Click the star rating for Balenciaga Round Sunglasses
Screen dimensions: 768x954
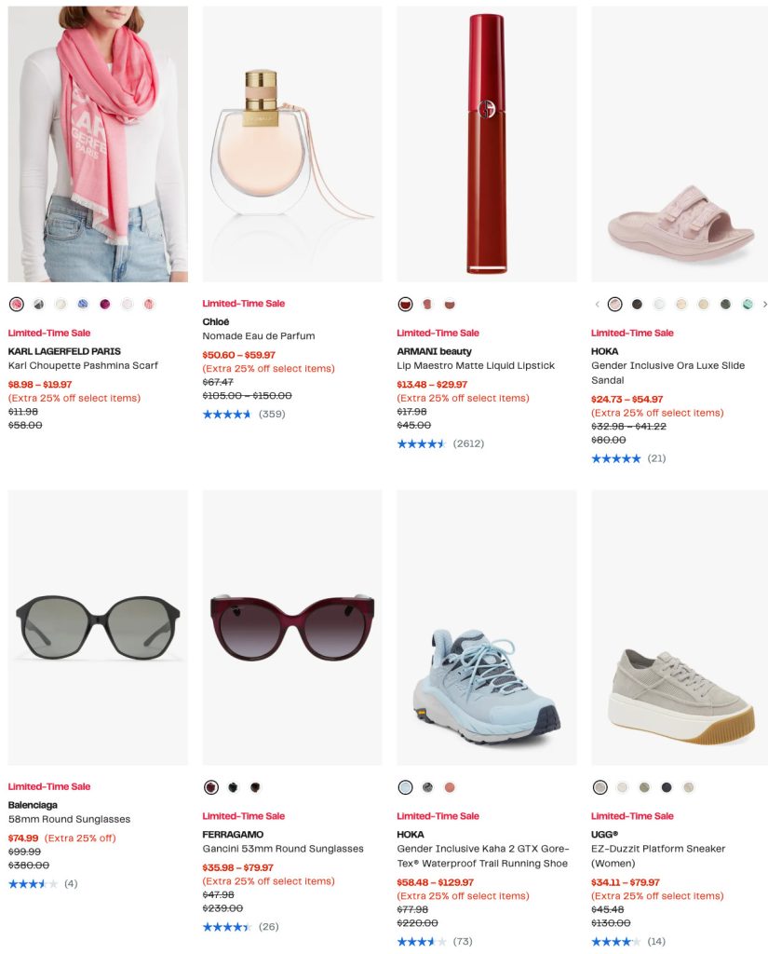point(33,883)
